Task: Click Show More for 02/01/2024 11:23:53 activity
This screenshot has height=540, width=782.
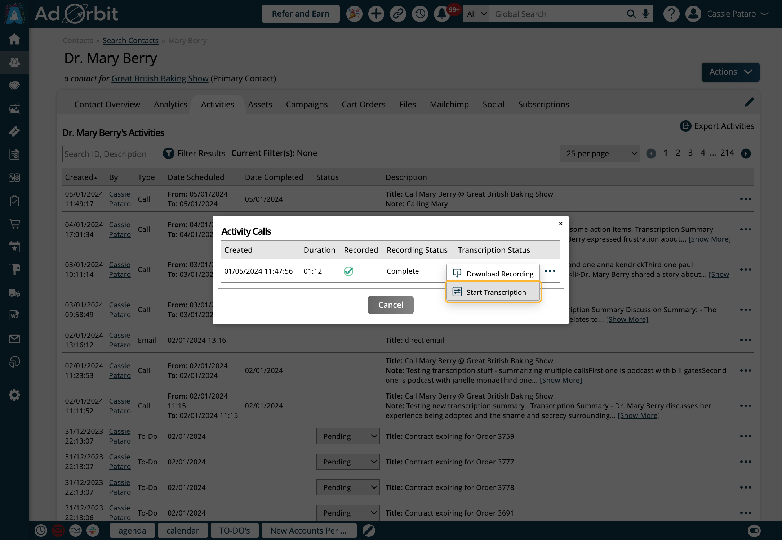Action: (561, 380)
